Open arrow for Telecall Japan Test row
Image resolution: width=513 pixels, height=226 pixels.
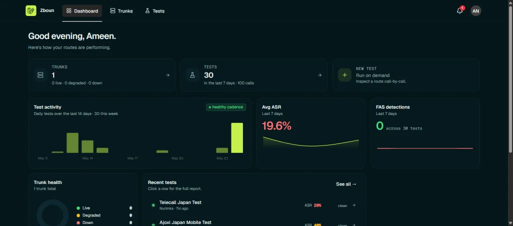coord(354,205)
